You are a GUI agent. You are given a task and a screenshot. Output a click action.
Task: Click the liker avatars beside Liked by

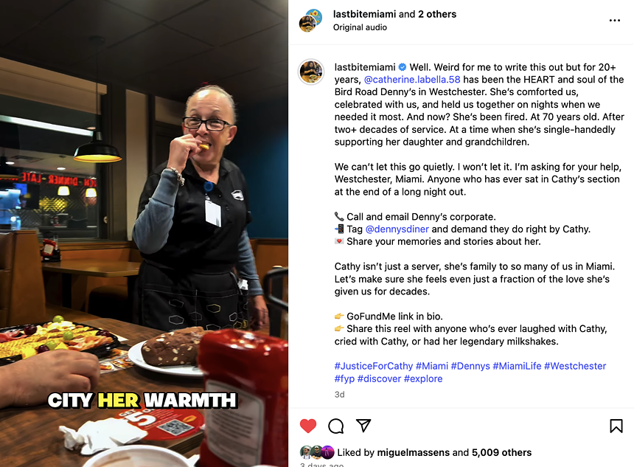pyautogui.click(x=317, y=452)
